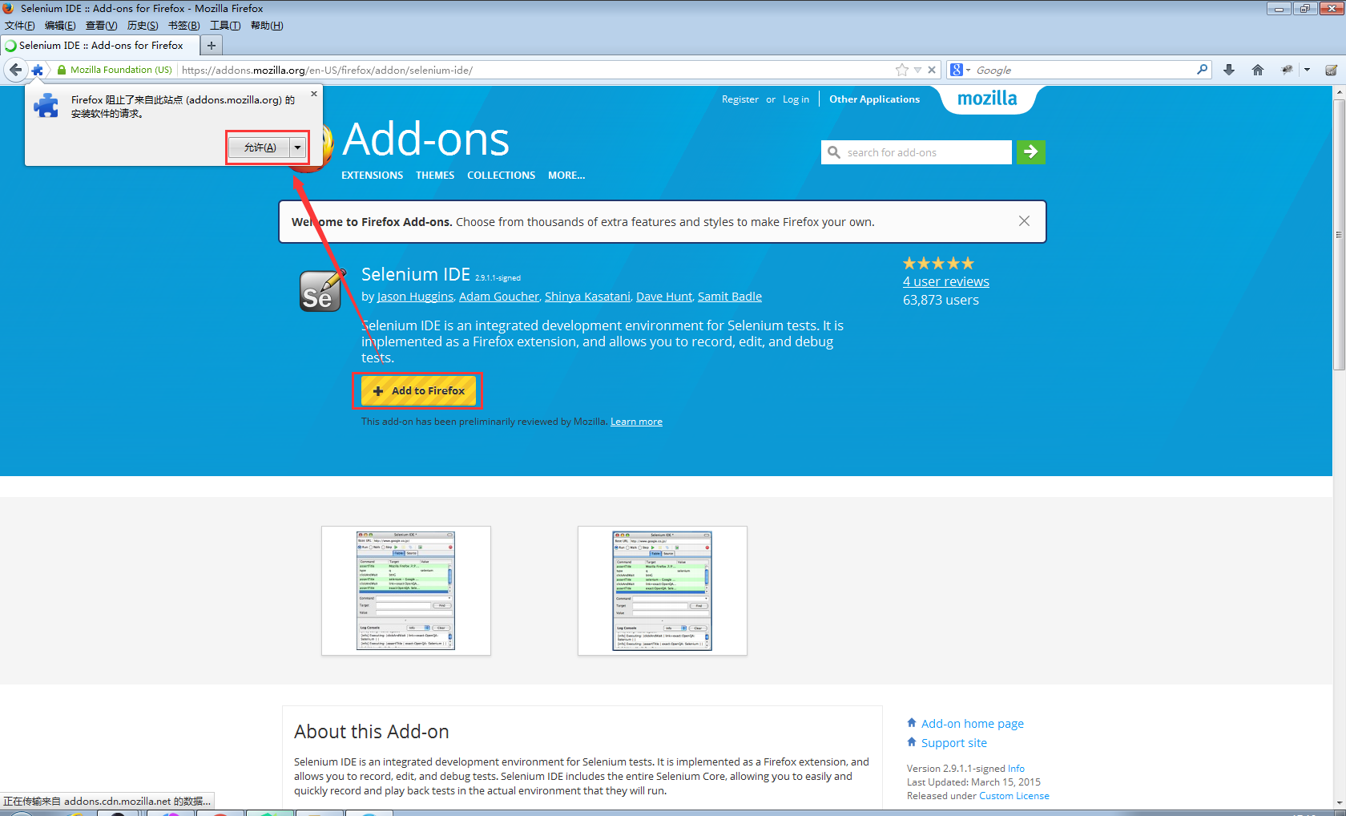Dismiss the Welcome to Firefox Add-ons banner
The image size is (1346, 816).
(1024, 221)
